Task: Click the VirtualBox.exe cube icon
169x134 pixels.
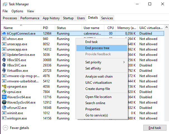Action: 4,71
